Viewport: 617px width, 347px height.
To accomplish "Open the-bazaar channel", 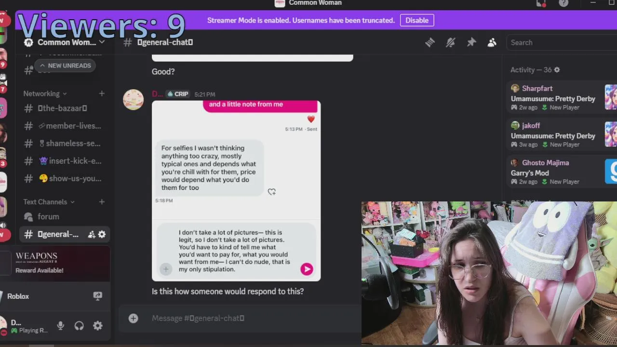I will coord(65,108).
